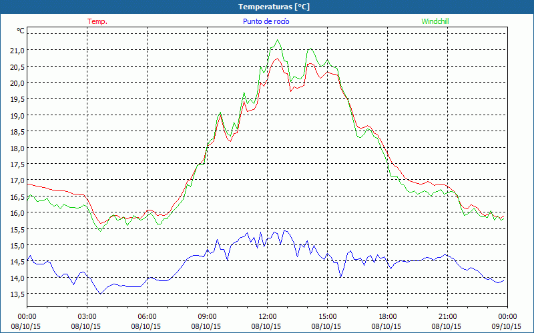This screenshot has height=333, width=534.
Task: Click the '15:00' time axis label
Action: click(327, 317)
